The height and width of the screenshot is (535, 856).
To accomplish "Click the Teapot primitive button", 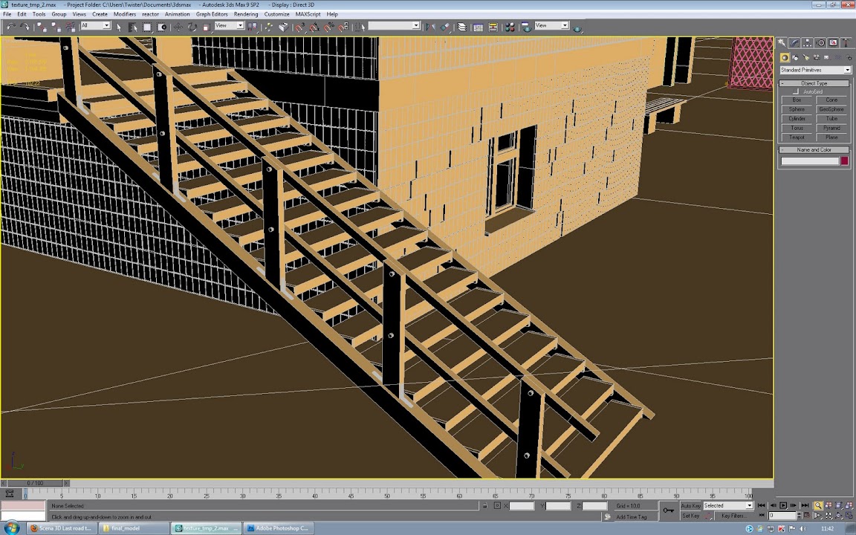I will (797, 137).
